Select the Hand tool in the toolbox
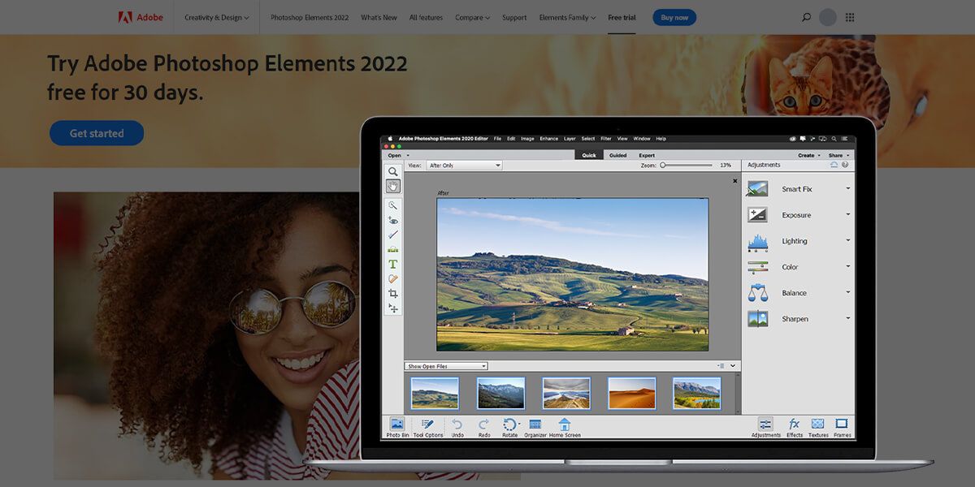Viewport: 975px width, 487px height. point(392,186)
